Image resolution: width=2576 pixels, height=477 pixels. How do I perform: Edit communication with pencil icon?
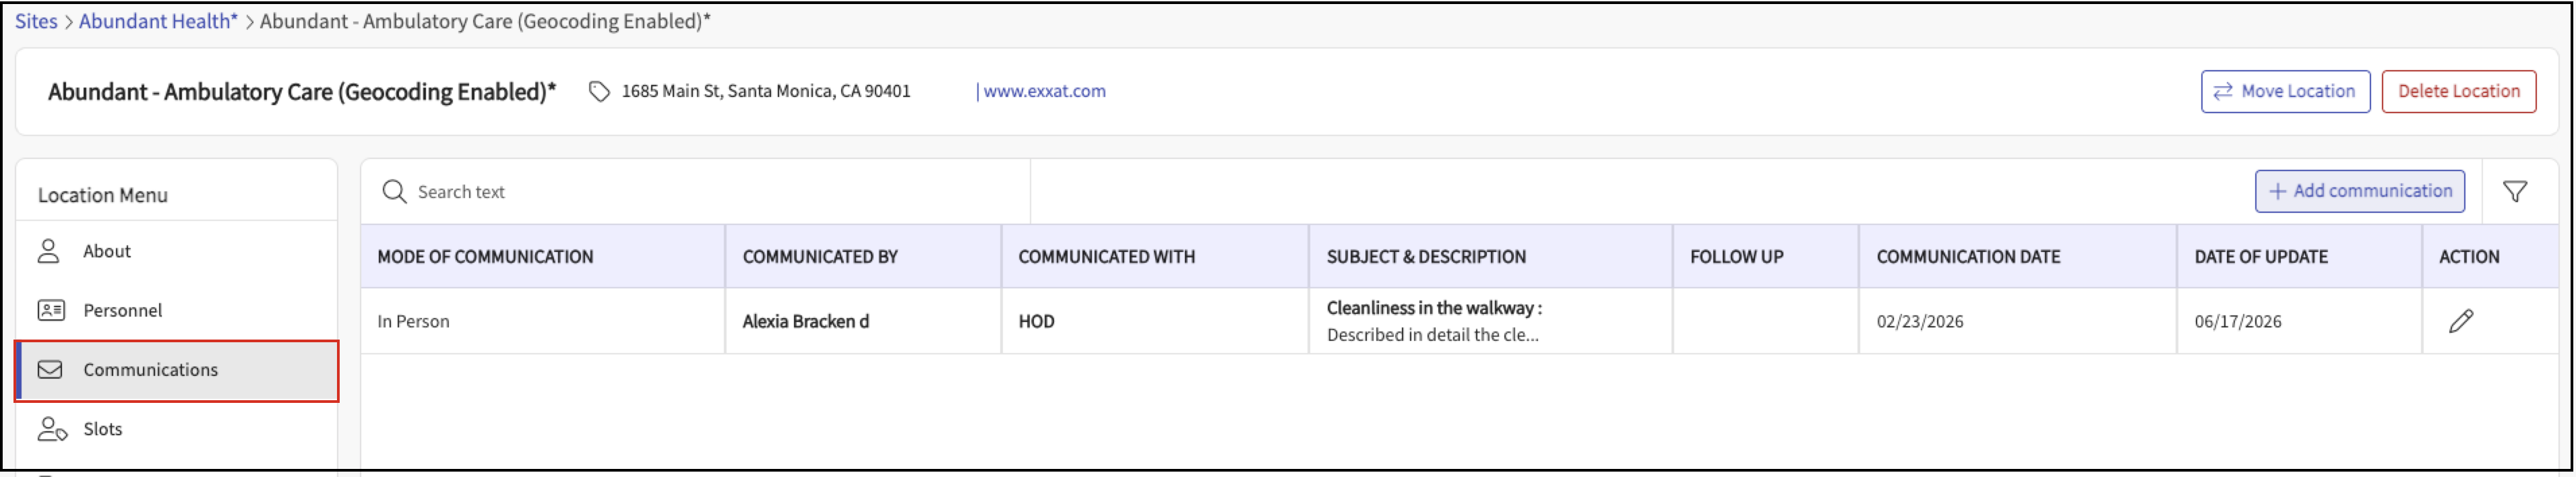[x=2461, y=321]
